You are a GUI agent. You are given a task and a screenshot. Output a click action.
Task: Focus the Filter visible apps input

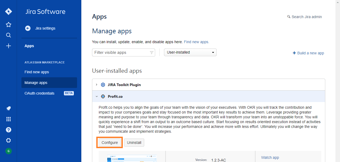tap(123, 52)
